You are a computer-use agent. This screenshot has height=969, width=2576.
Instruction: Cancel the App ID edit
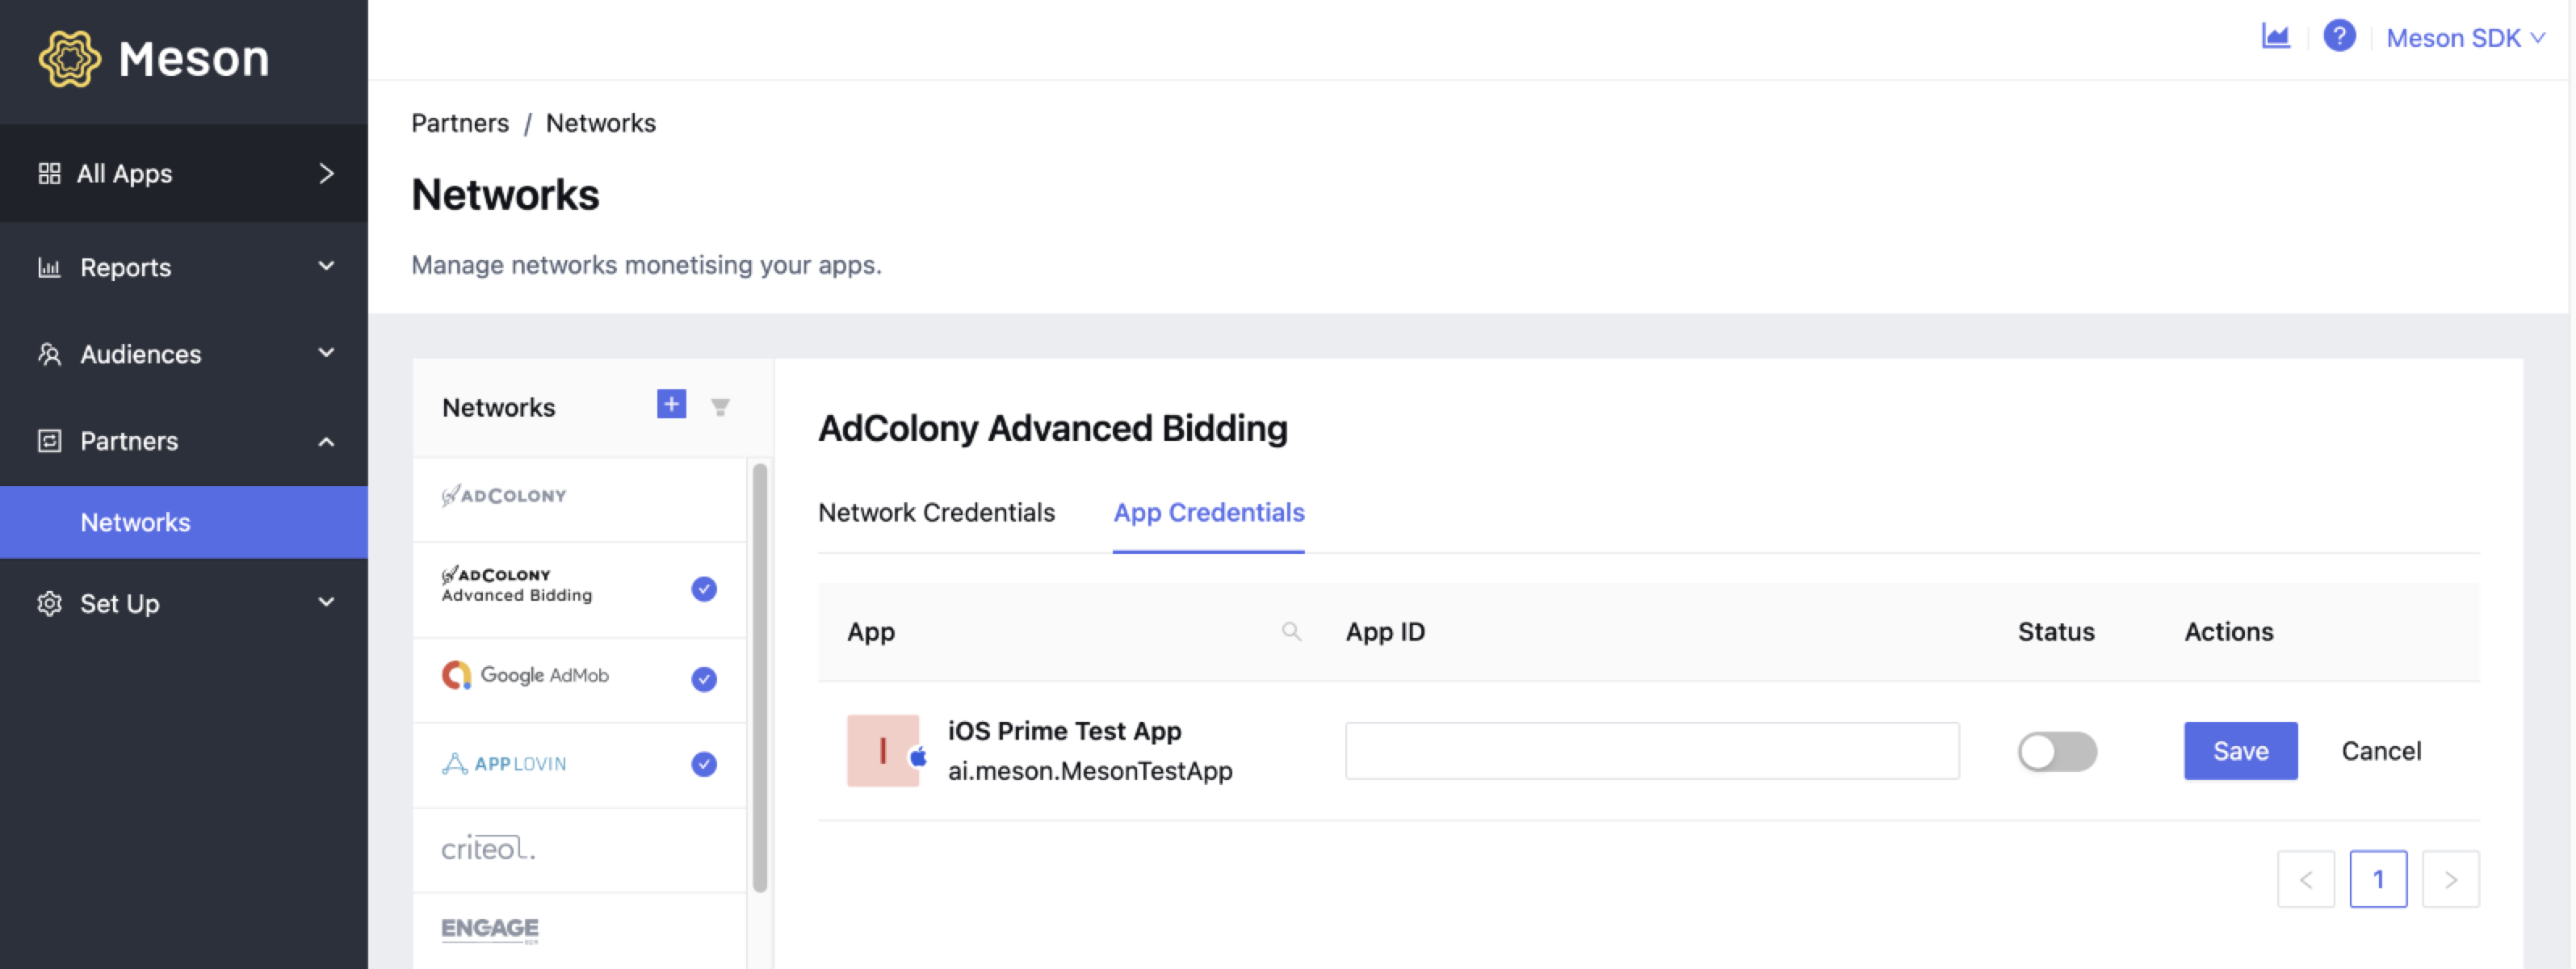(2381, 751)
